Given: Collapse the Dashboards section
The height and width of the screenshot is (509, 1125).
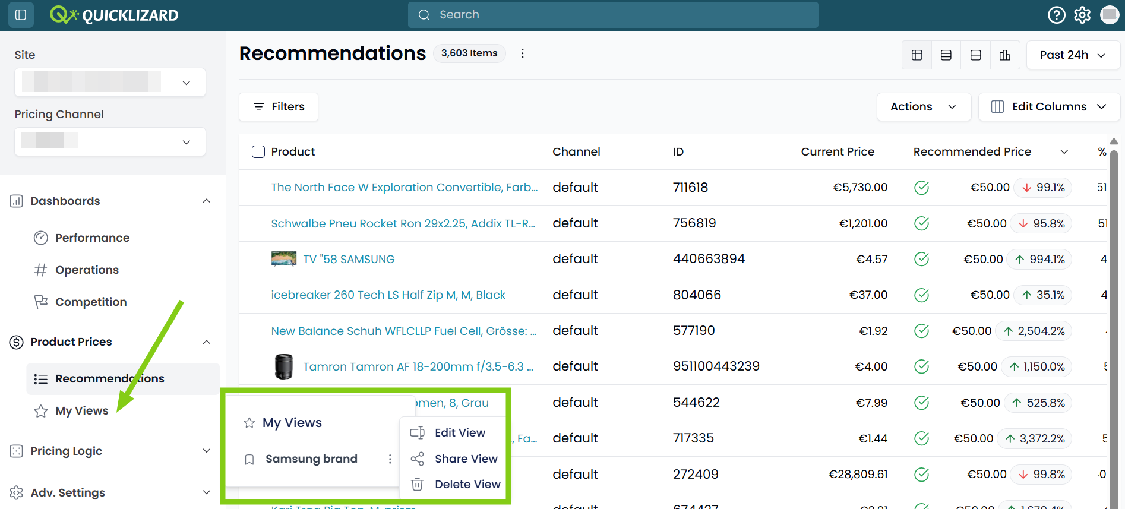Looking at the screenshot, I should click(x=206, y=201).
